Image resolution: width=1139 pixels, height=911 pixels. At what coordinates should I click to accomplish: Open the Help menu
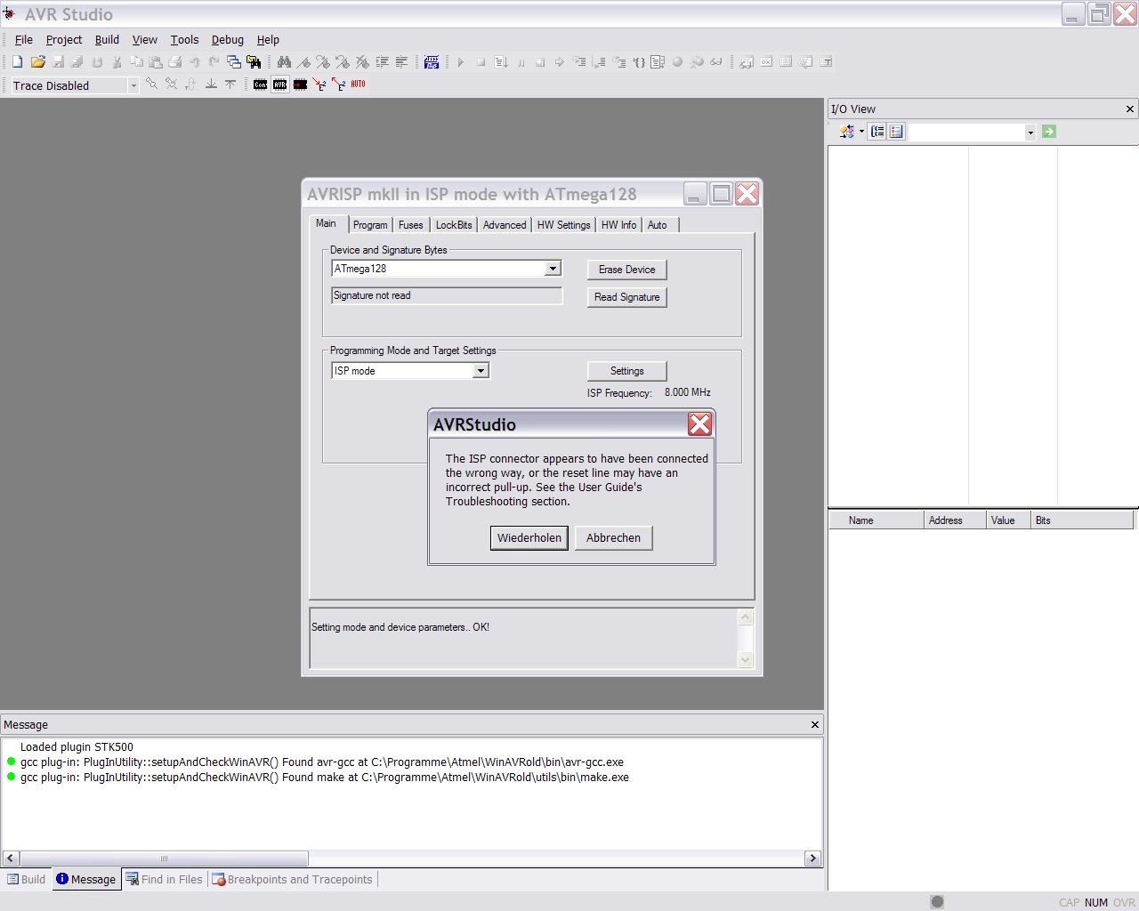click(x=268, y=40)
